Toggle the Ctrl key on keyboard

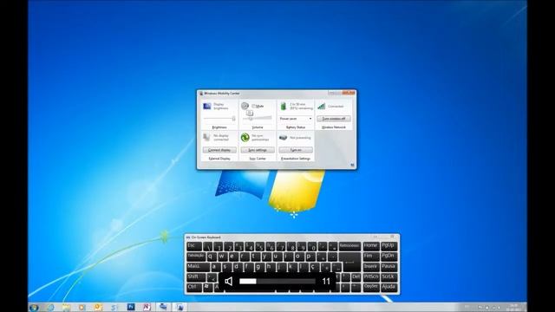coord(194,287)
